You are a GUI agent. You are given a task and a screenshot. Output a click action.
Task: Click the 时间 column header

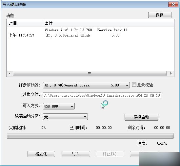tap(25, 23)
